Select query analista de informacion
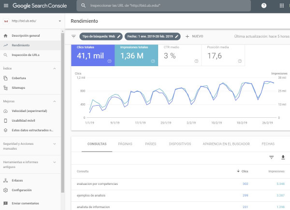Viewport: 290px width, 210px height. tap(93, 207)
